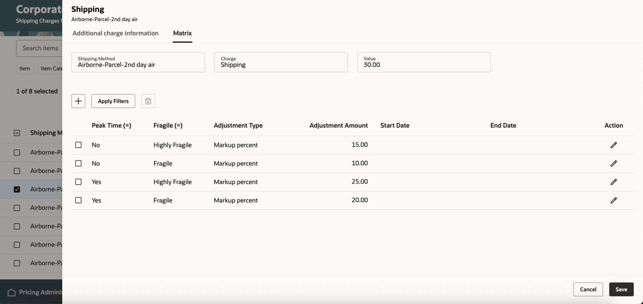Click the Adjustment Amount column header
Viewport: 643px width, 304px height.
[x=339, y=126]
